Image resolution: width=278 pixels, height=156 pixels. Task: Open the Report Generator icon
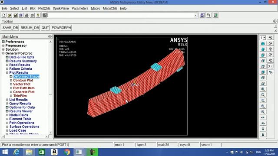(x=32, y=15)
